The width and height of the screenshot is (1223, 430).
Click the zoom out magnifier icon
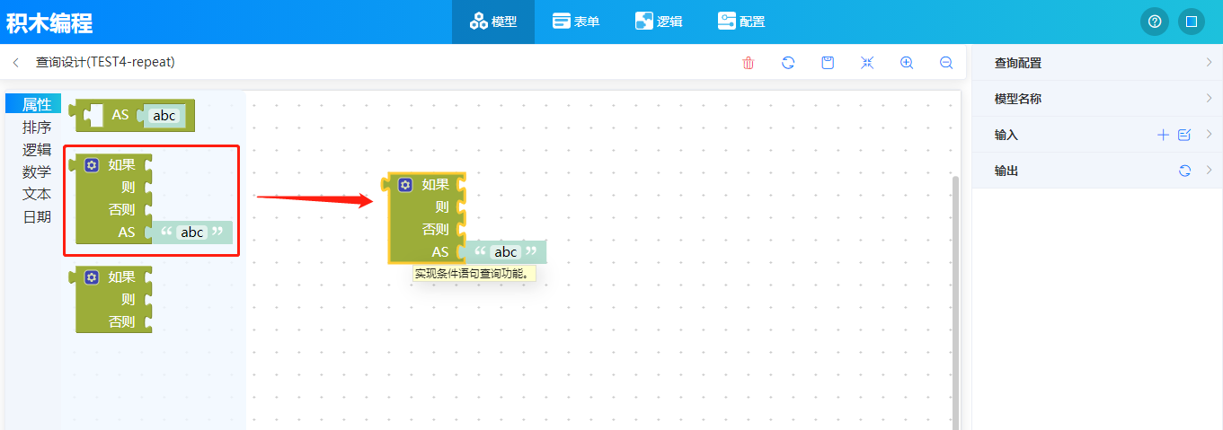click(x=946, y=63)
